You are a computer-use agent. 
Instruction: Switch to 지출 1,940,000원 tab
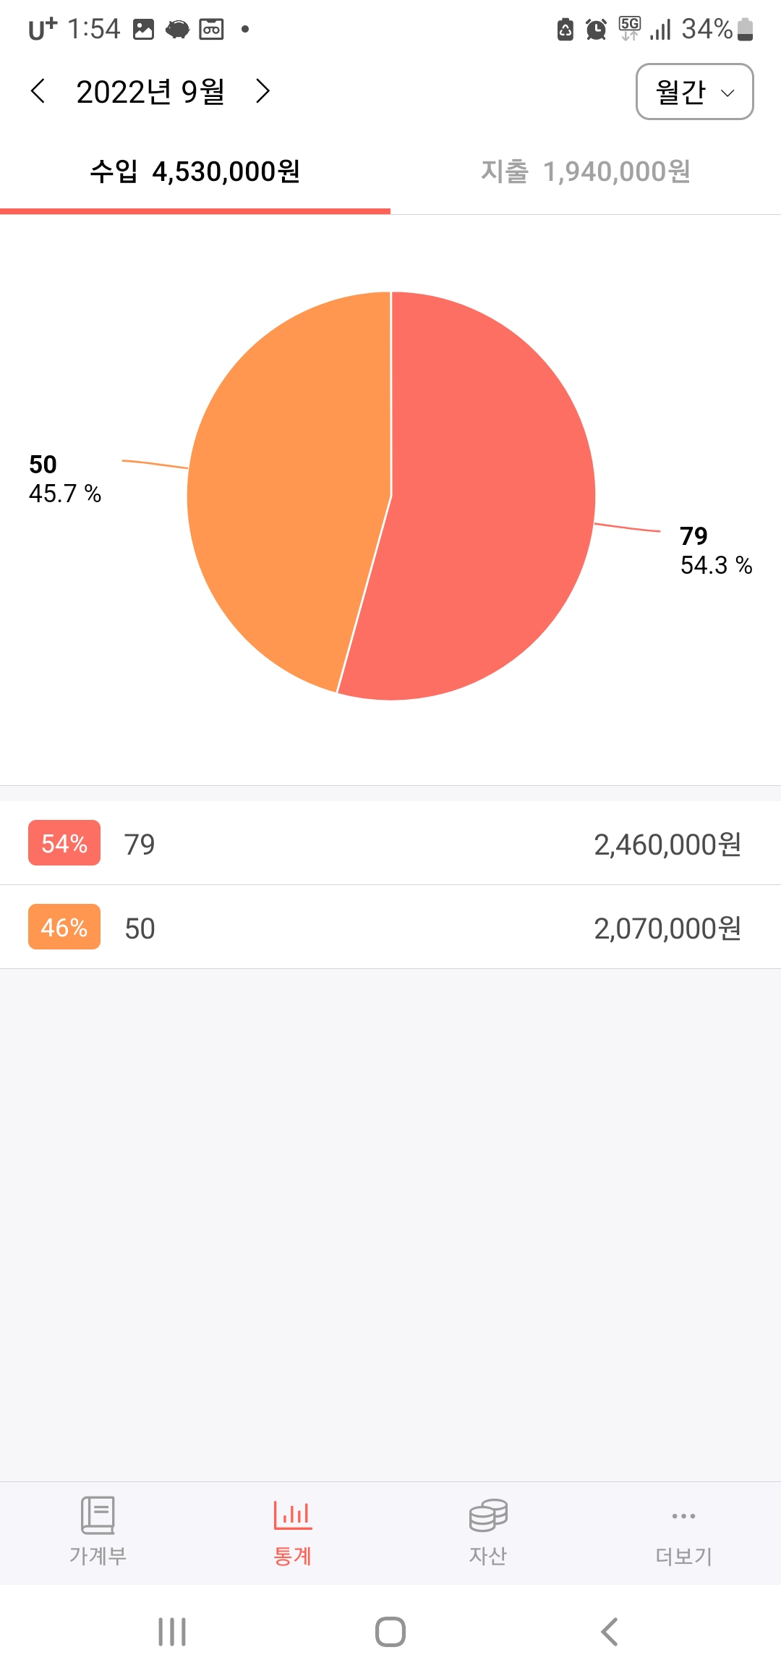point(586,172)
